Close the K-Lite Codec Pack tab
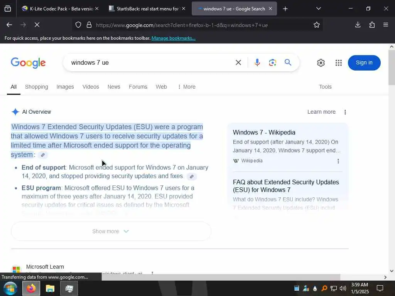 click(97, 9)
